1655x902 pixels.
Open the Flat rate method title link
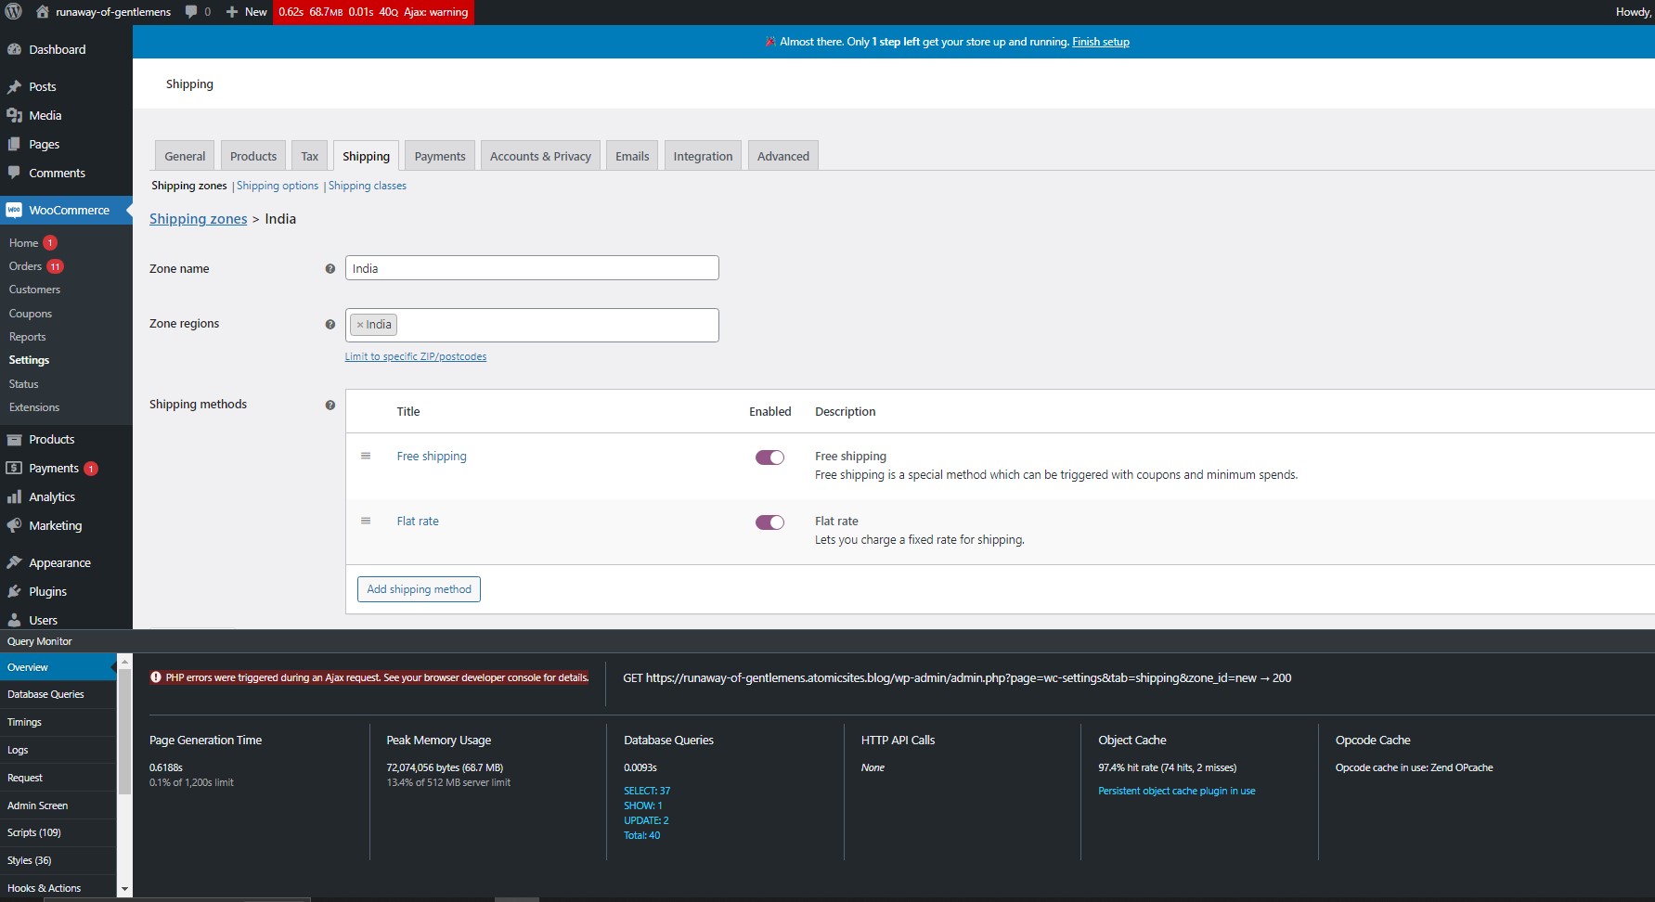(x=418, y=521)
